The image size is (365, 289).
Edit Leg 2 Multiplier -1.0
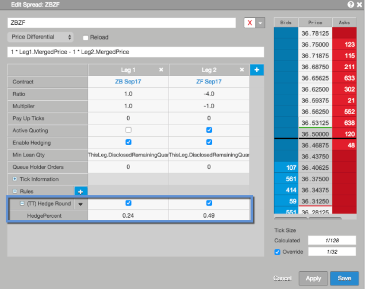click(x=209, y=106)
